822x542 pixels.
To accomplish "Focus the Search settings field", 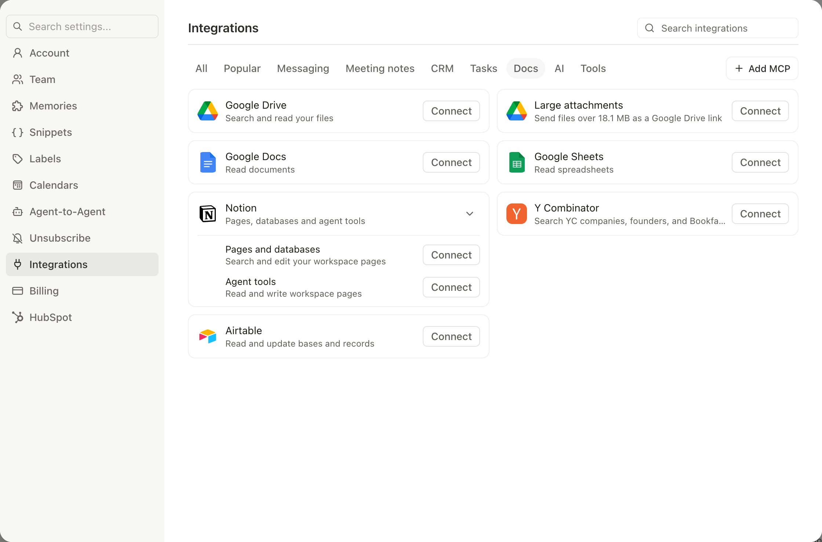I will [x=82, y=26].
